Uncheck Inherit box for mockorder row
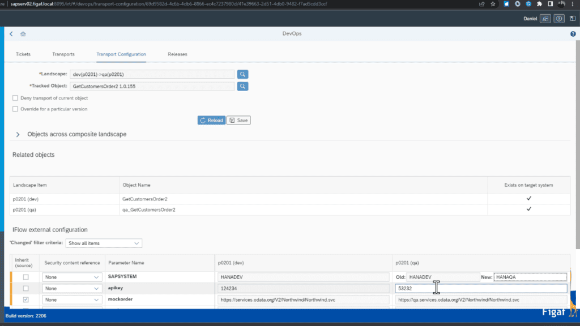This screenshot has width=580, height=326. tap(25, 300)
